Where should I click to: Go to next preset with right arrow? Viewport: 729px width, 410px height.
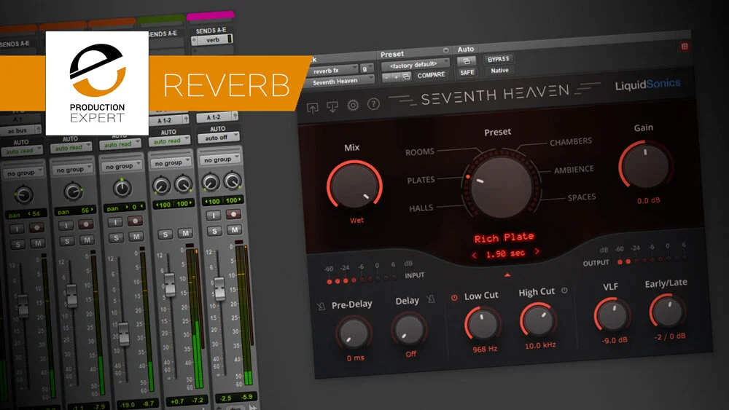tap(537, 251)
